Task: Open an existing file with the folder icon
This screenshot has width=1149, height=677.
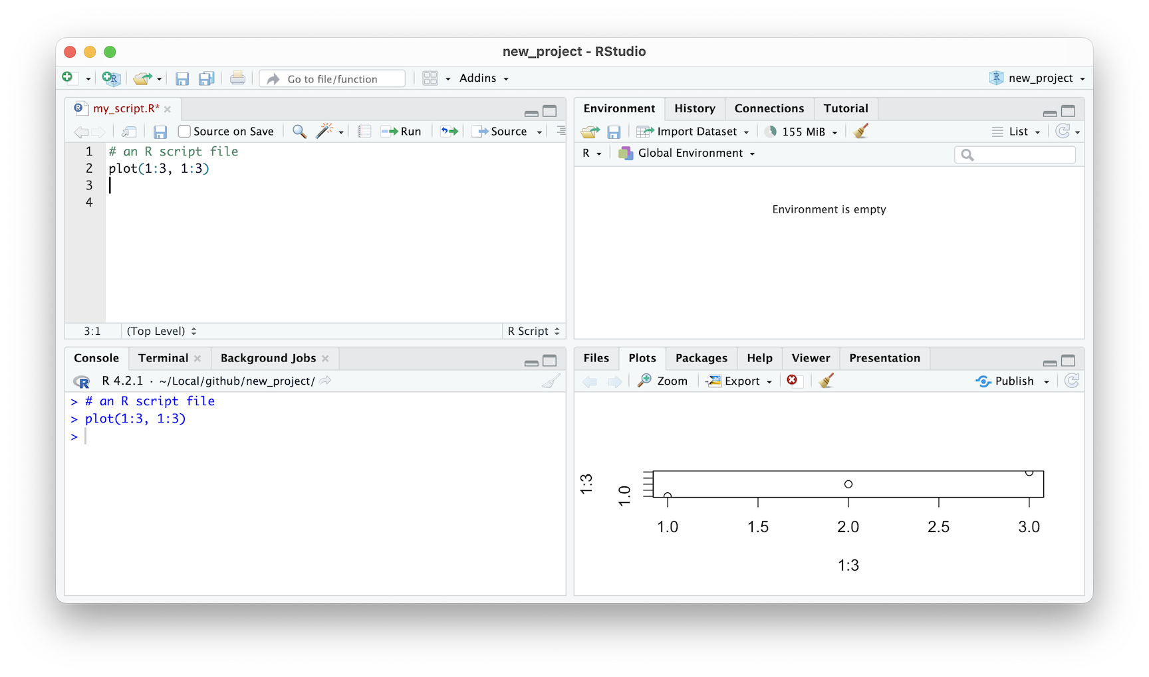Action: point(142,78)
